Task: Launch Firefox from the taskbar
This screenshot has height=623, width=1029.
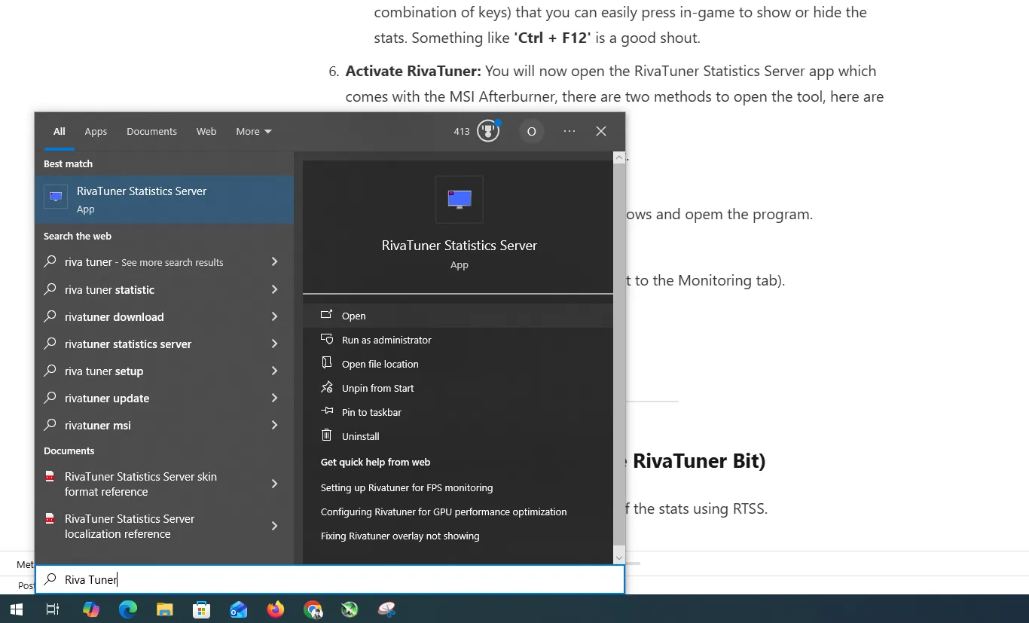Action: tap(276, 609)
